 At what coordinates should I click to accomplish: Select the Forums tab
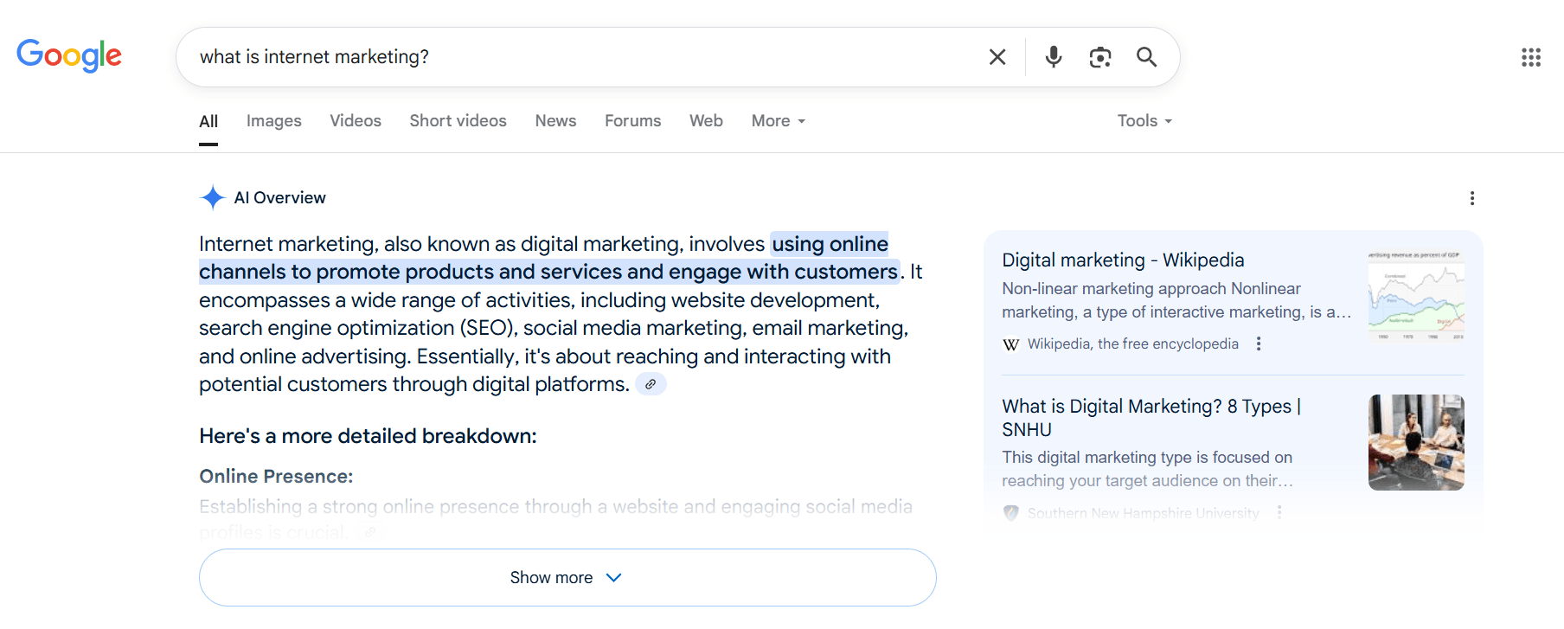[633, 121]
